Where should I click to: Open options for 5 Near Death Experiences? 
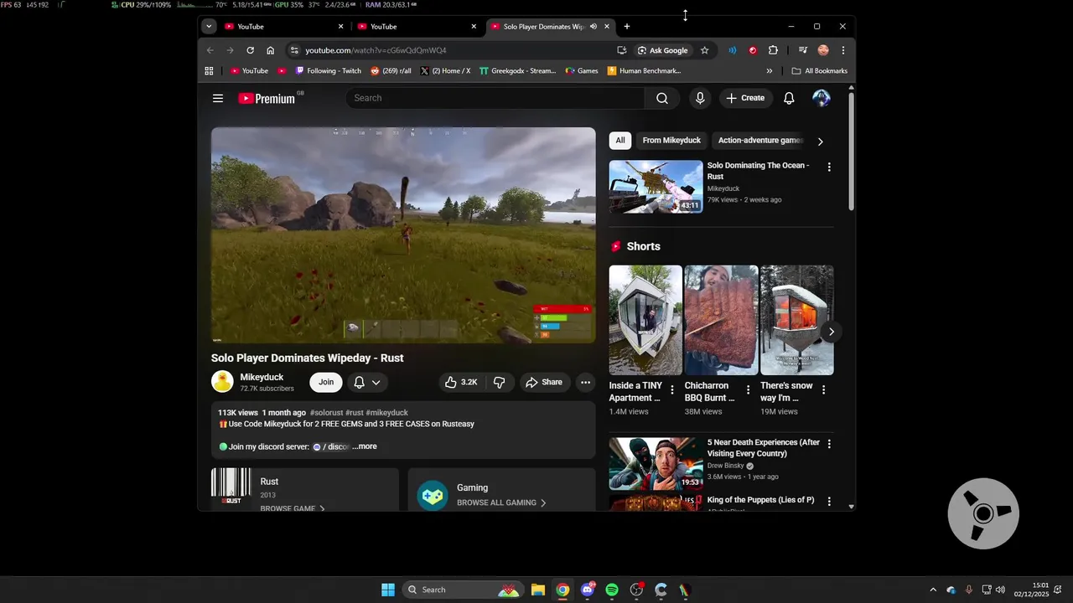coord(829,444)
